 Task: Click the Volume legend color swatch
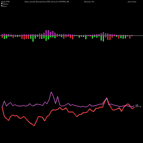[x=2, y=3]
